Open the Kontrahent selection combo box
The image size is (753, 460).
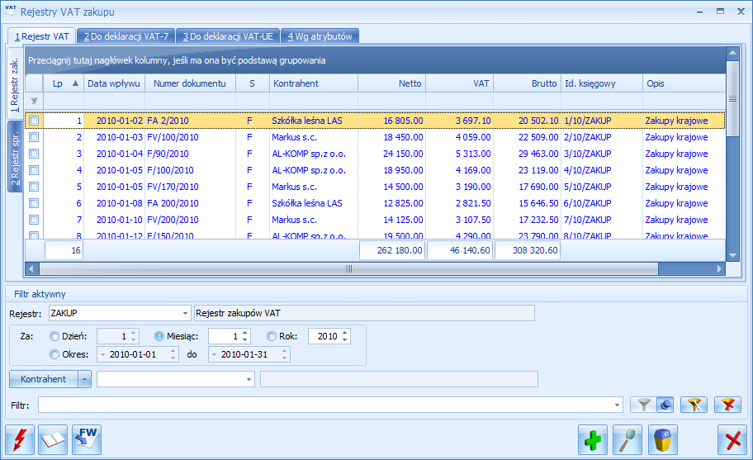click(x=249, y=379)
